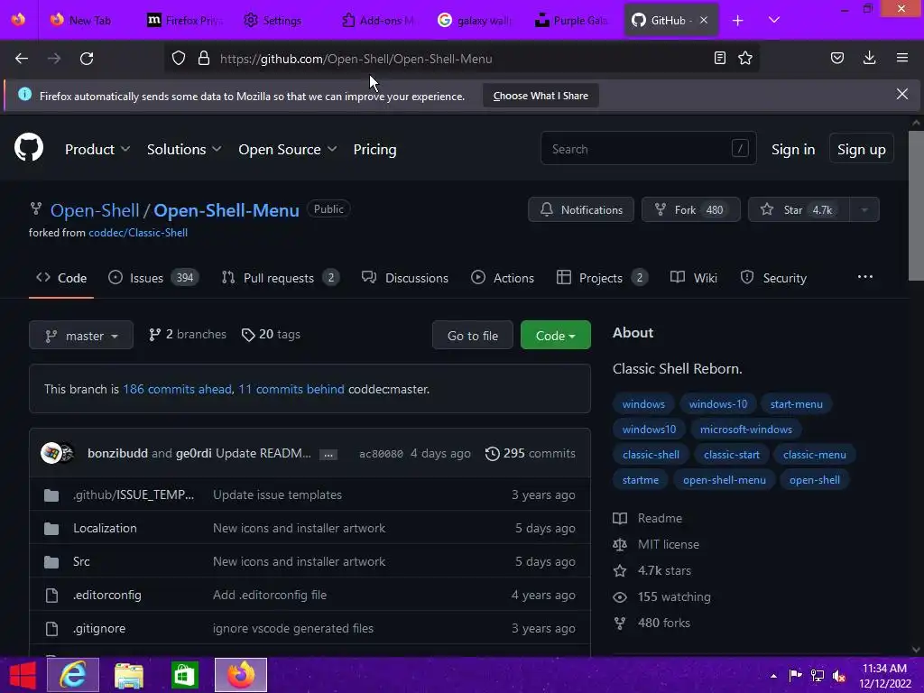924x693 pixels.
Task: Open the Src folder
Action: (81, 561)
